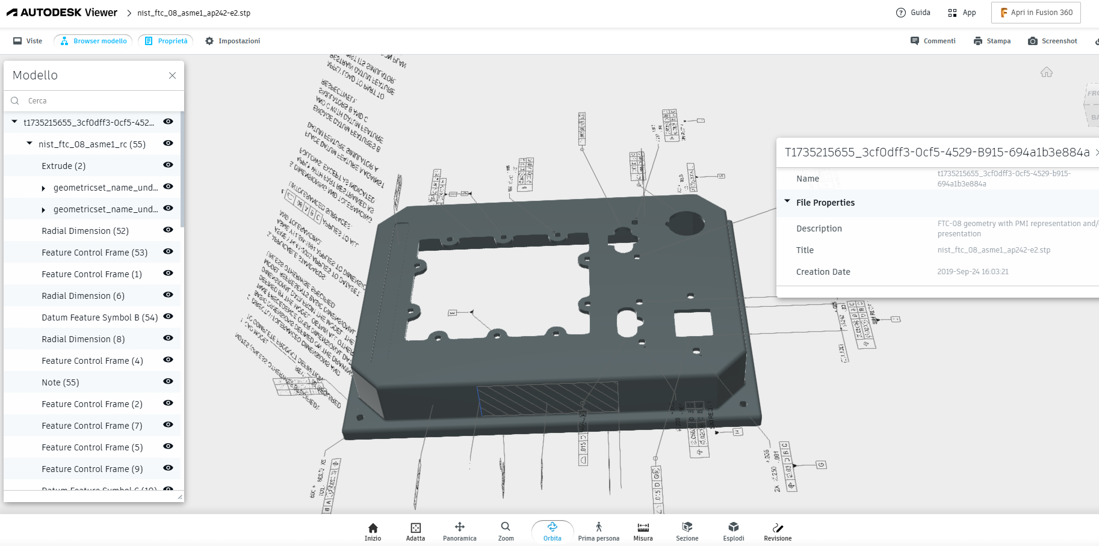
Task: Select Feature Control Frame (4) row
Action: (92, 361)
